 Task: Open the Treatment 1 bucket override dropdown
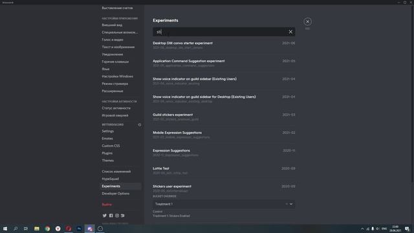[x=224, y=204]
